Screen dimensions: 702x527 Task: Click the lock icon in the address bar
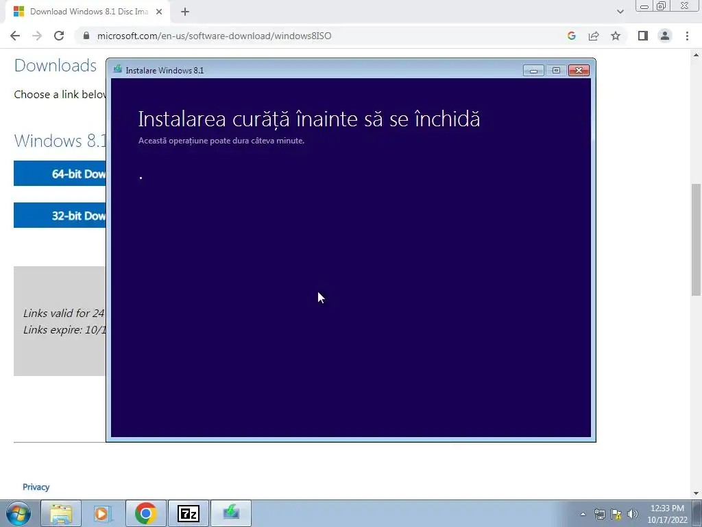[86, 36]
